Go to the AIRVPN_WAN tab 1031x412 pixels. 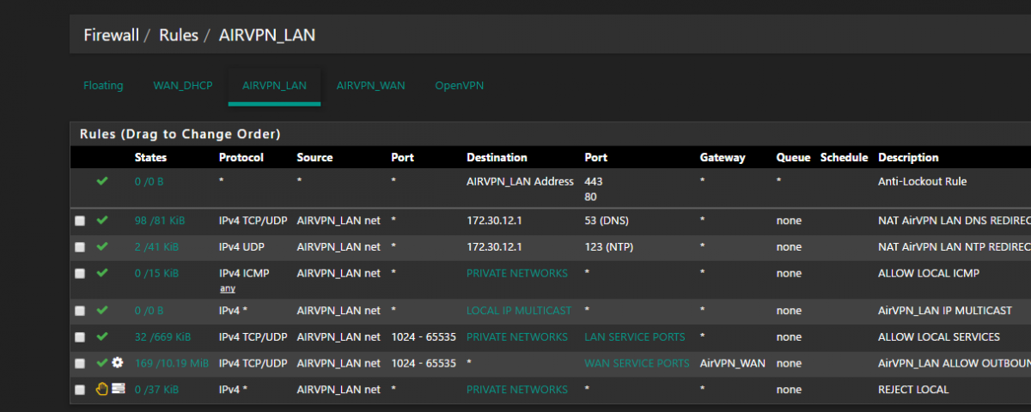pyautogui.click(x=370, y=86)
